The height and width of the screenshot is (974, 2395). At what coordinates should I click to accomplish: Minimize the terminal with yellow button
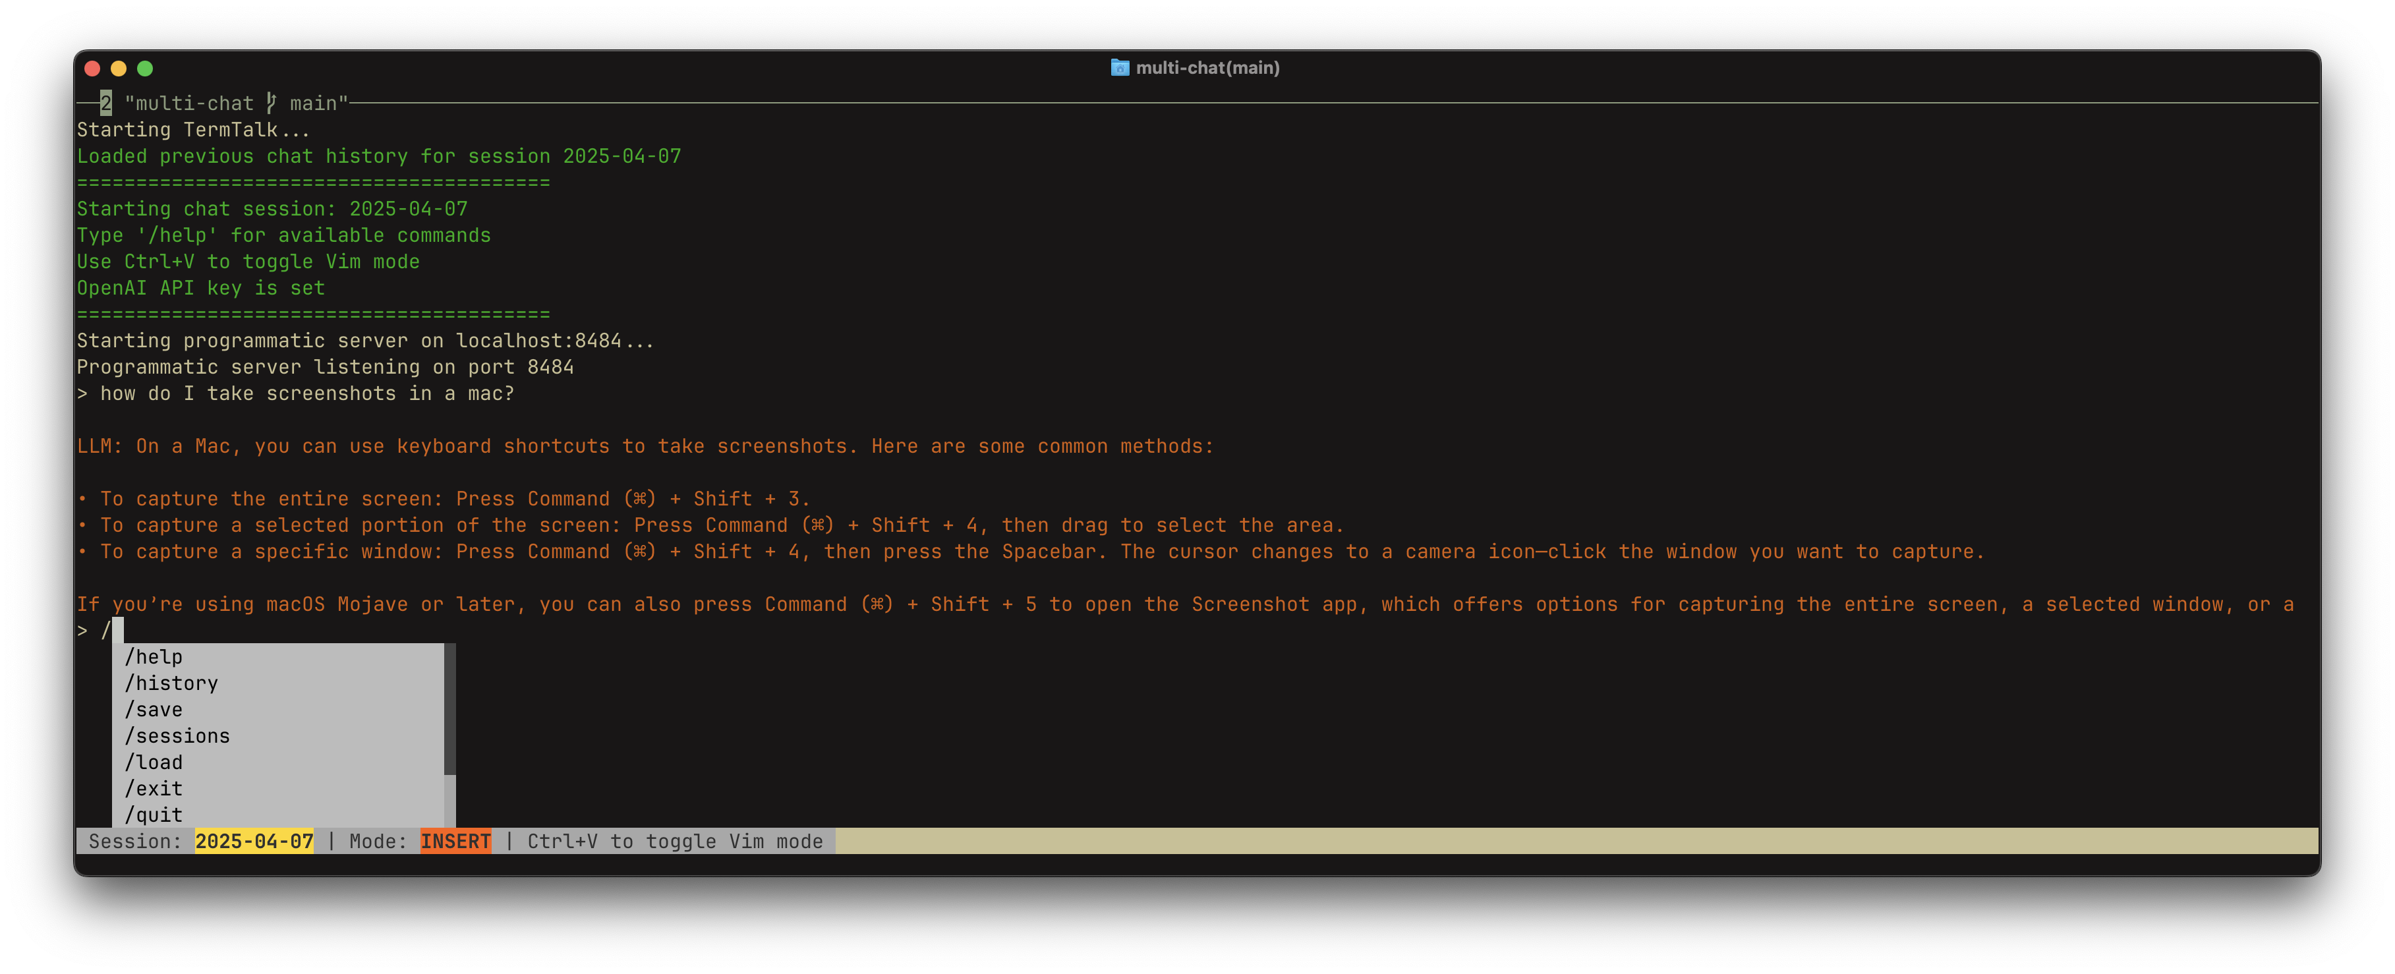tap(118, 68)
